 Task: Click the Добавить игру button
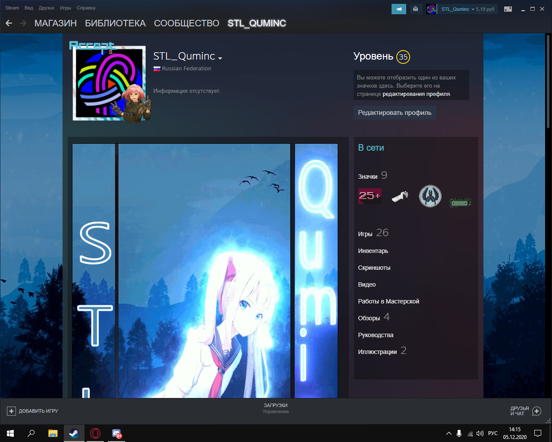(x=33, y=411)
